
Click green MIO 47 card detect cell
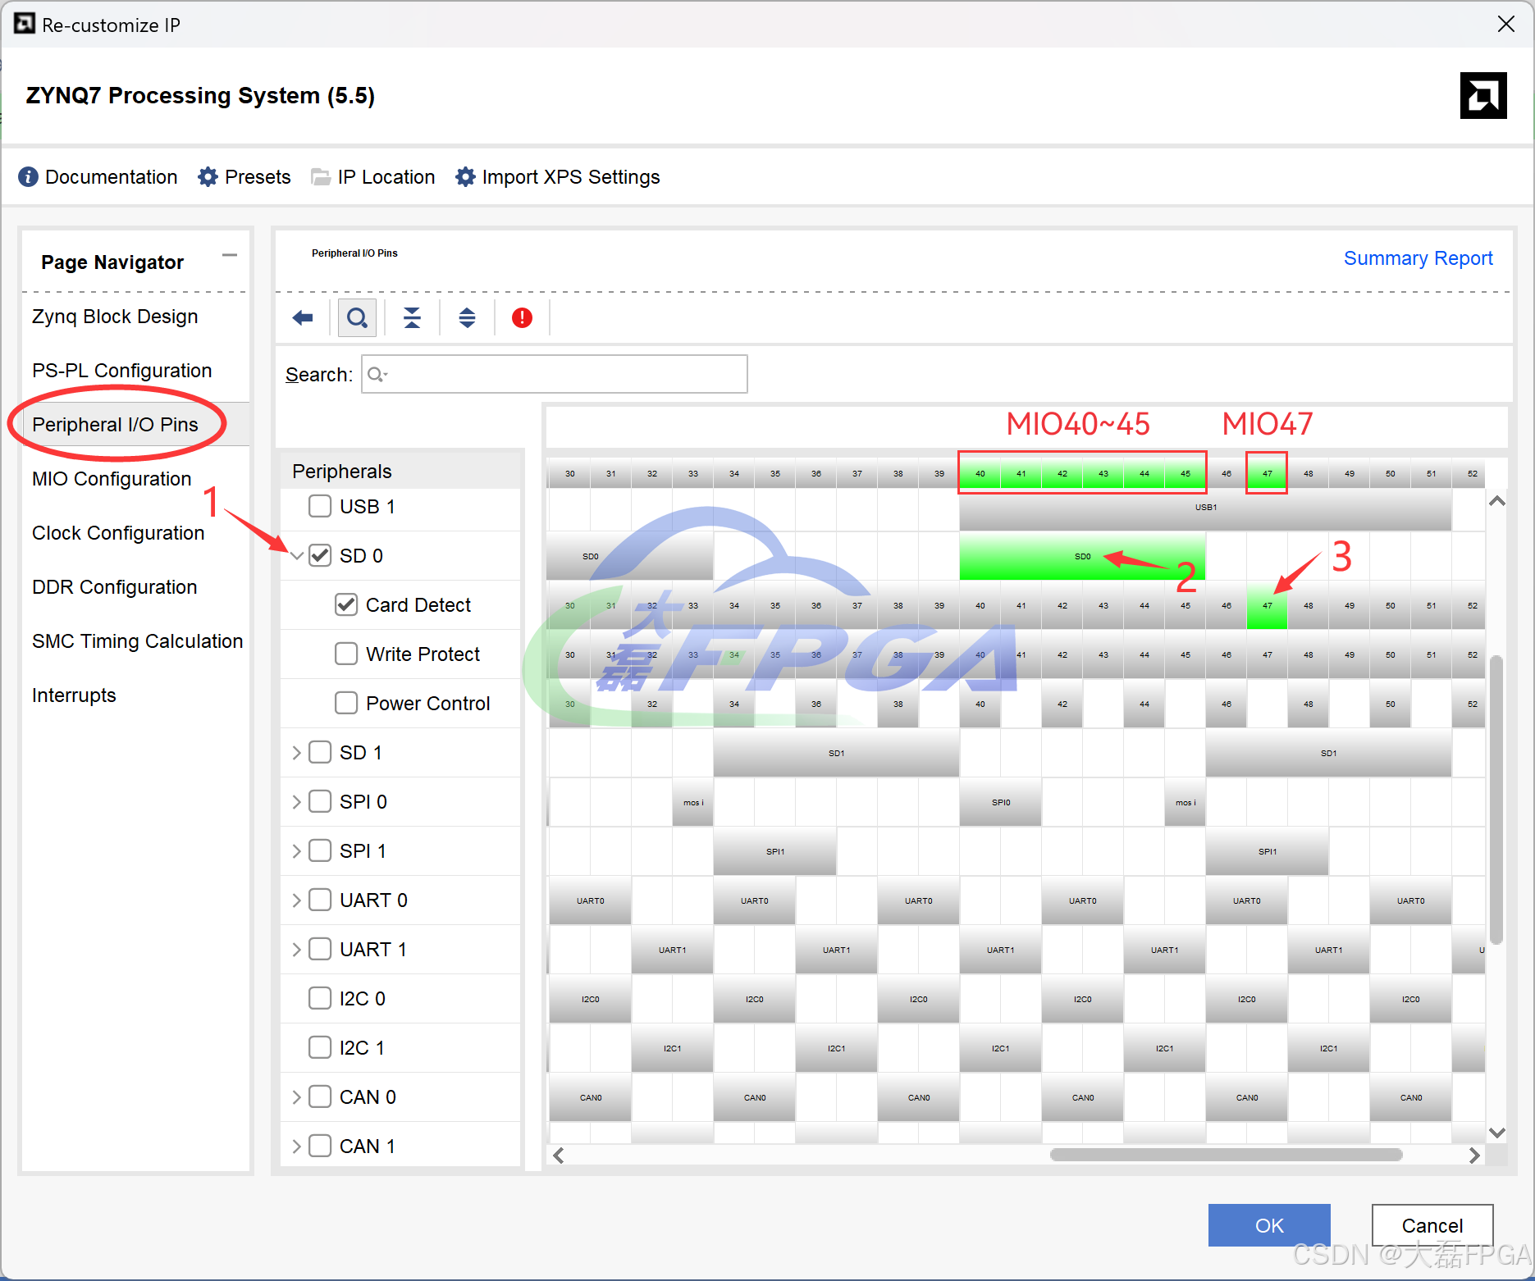pos(1267,605)
